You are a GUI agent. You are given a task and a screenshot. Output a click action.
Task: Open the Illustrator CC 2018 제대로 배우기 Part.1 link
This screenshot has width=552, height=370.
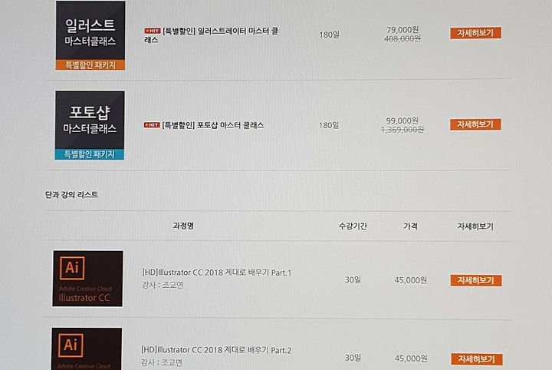(x=216, y=273)
